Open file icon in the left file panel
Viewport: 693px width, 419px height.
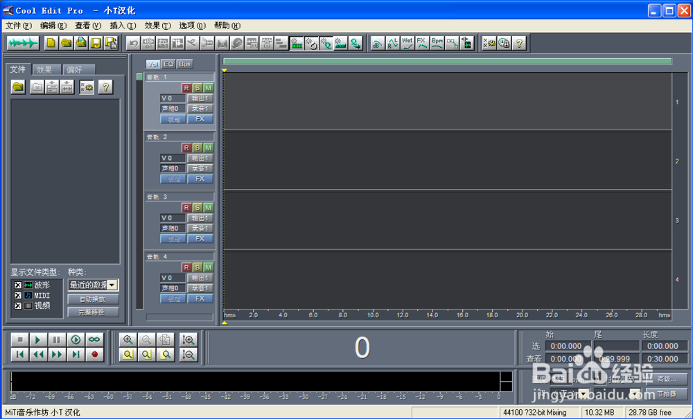(18, 87)
